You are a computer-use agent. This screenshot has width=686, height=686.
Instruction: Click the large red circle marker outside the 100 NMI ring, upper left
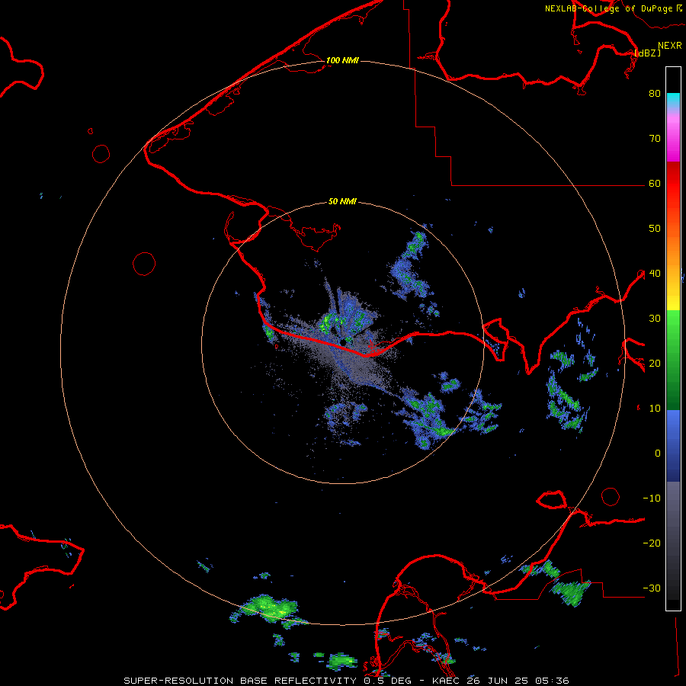[x=101, y=154]
